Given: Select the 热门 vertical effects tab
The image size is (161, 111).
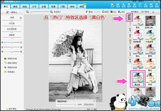Looking at the screenshot, I should 129,18.
